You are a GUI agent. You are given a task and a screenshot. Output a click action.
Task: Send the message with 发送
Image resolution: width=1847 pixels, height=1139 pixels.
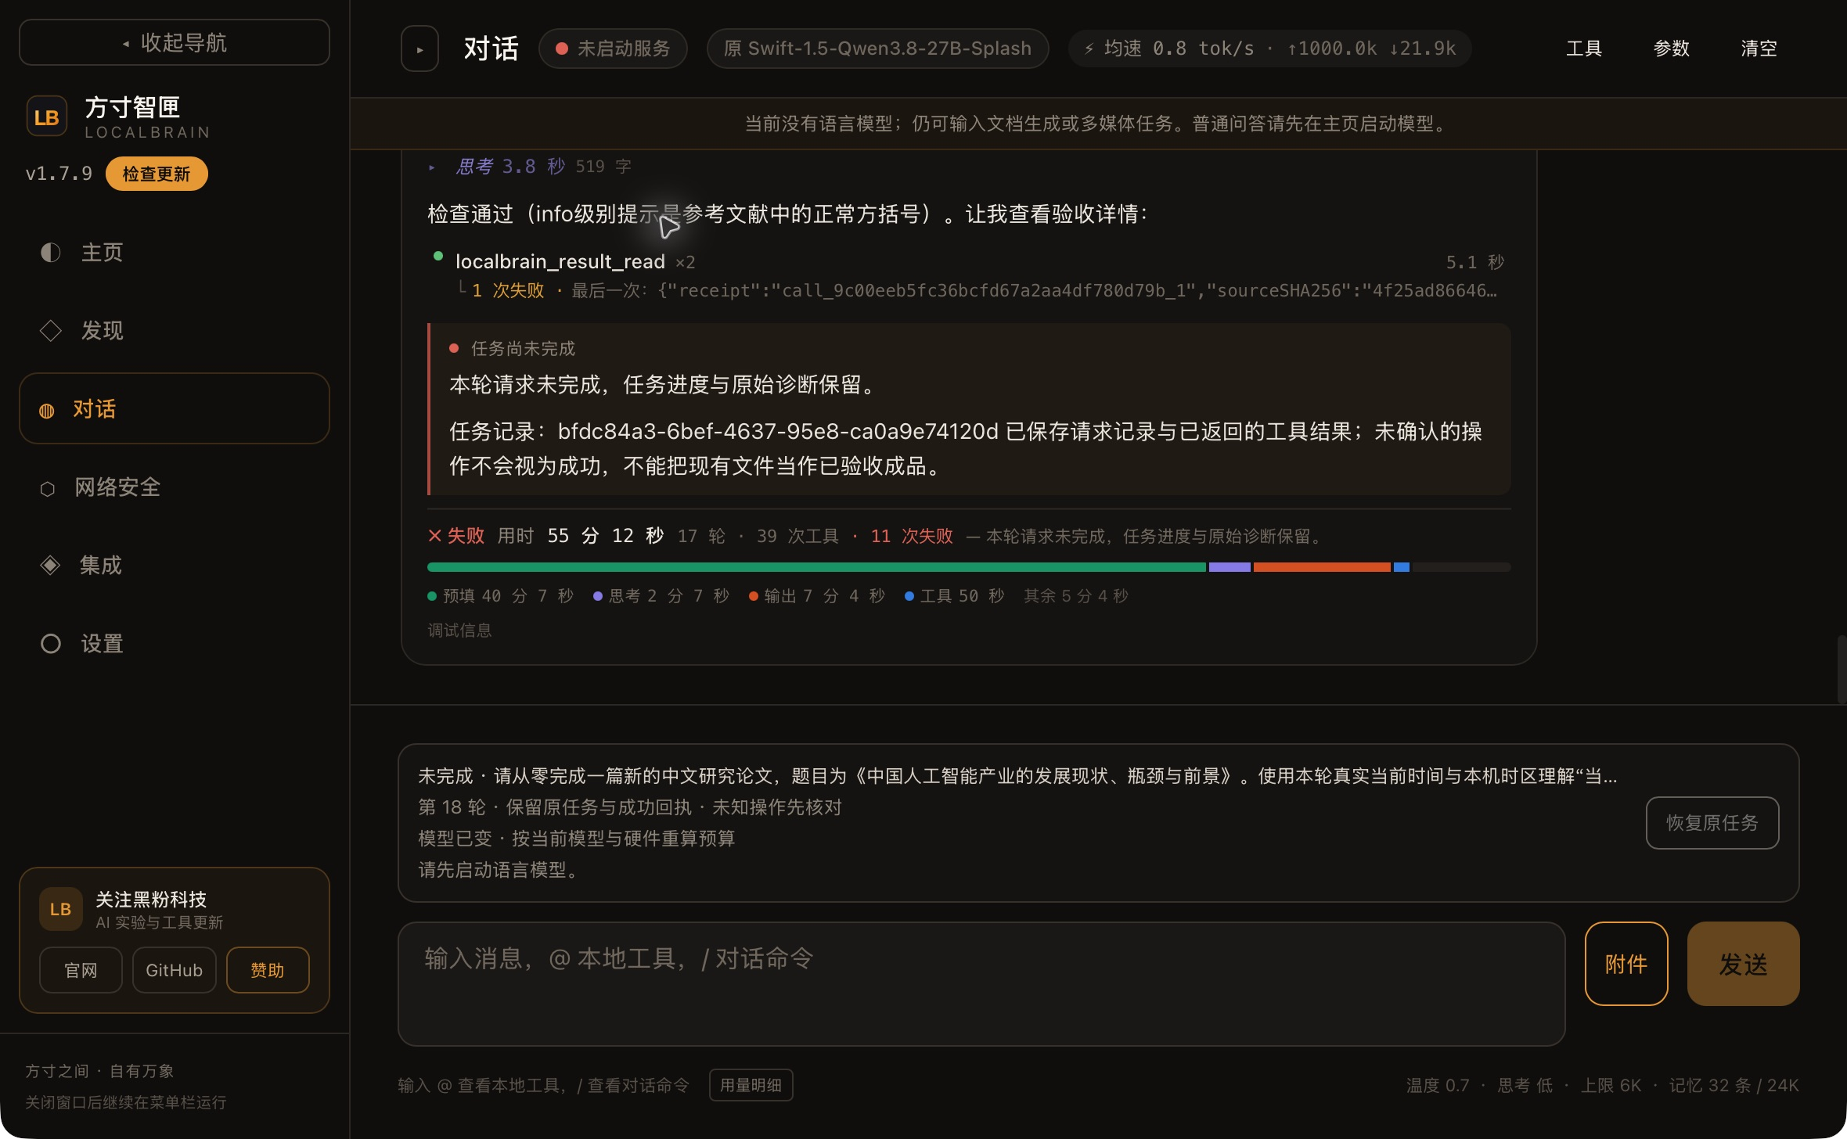coord(1744,964)
